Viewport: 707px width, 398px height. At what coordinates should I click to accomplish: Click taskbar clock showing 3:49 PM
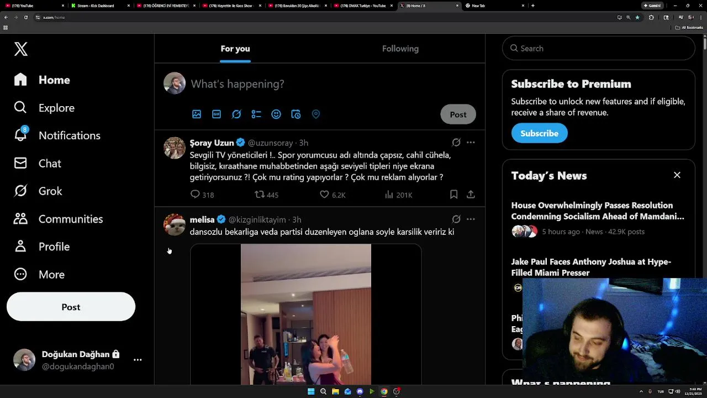(x=693, y=391)
